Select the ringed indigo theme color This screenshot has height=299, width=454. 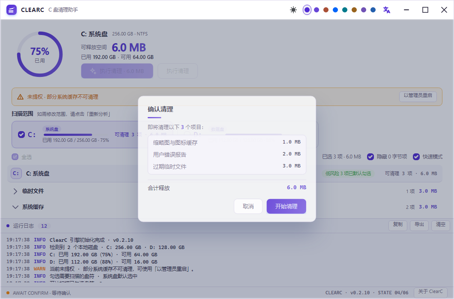coord(307,10)
